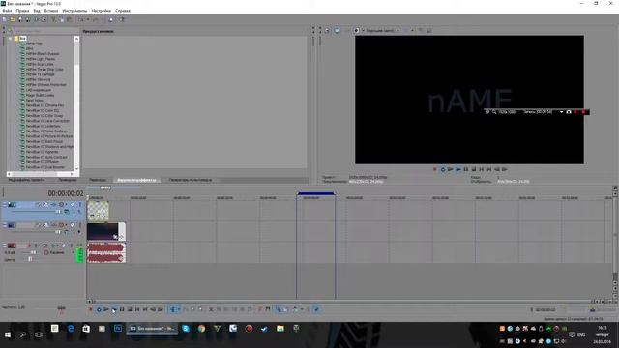619x348 pixels.
Task: Go to project start in timeline transport
Action: [x=137, y=309]
